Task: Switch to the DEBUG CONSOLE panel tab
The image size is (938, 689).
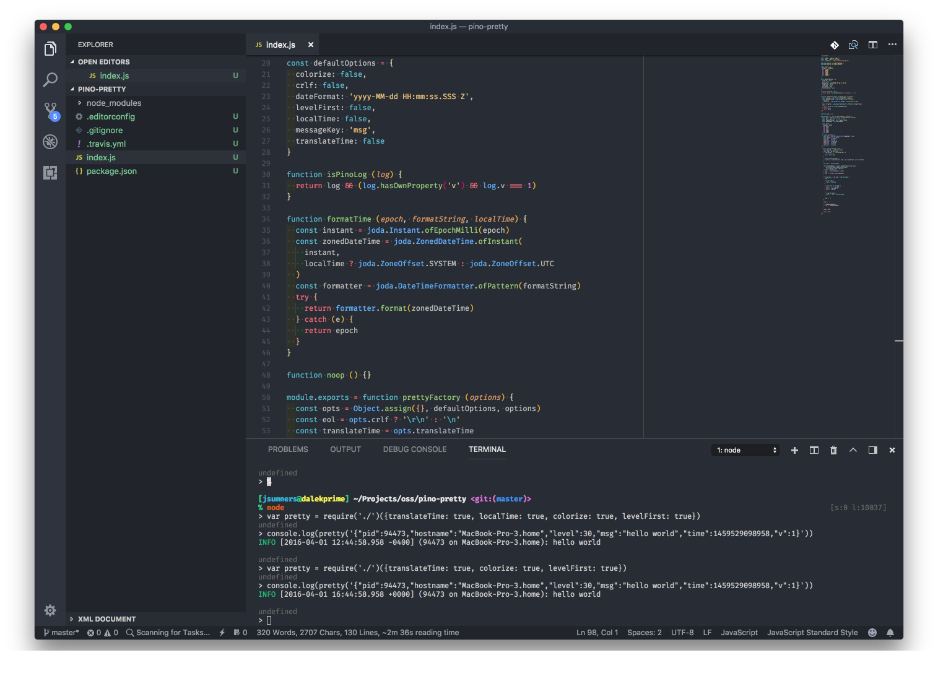Action: [415, 449]
